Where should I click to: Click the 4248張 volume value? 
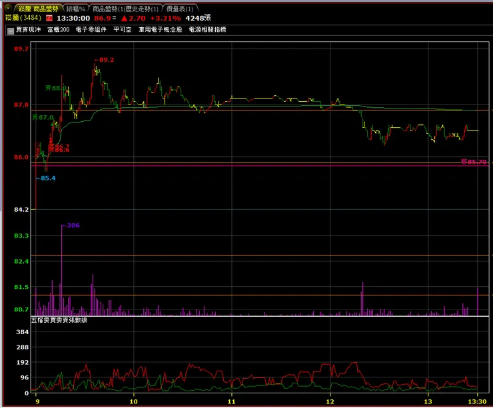tap(198, 18)
